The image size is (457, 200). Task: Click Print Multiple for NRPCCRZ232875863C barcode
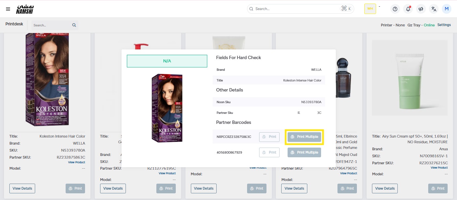tap(304, 137)
